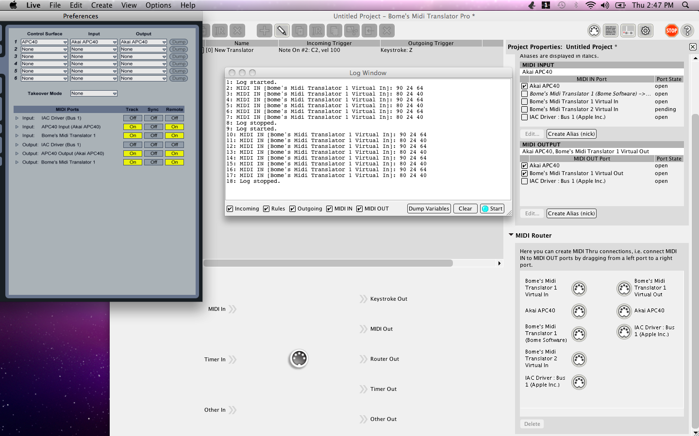
Task: Click router input icon for Akai APC40
Action: coord(579,311)
